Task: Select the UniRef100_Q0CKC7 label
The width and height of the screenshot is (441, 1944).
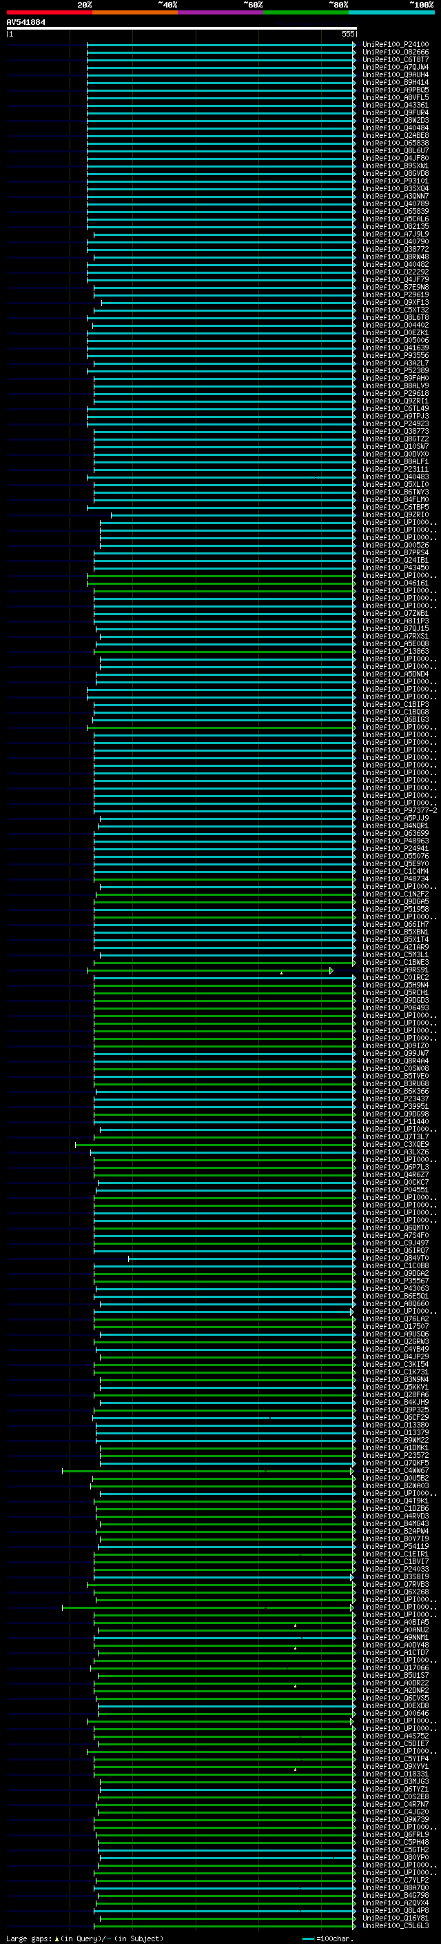Action: [396, 1183]
